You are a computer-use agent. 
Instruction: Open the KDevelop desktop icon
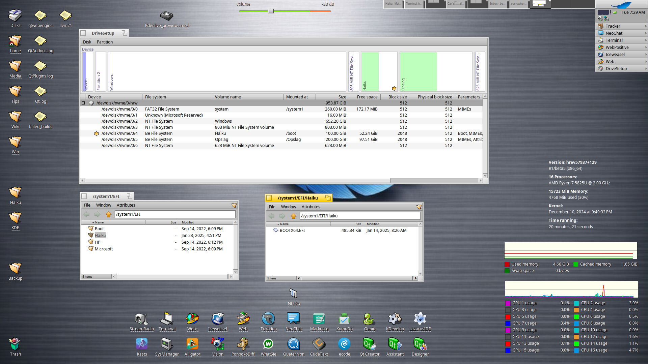395,319
